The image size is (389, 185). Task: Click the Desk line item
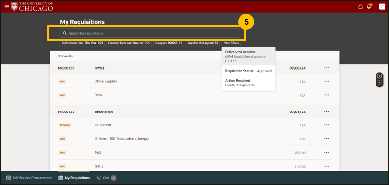98,95
